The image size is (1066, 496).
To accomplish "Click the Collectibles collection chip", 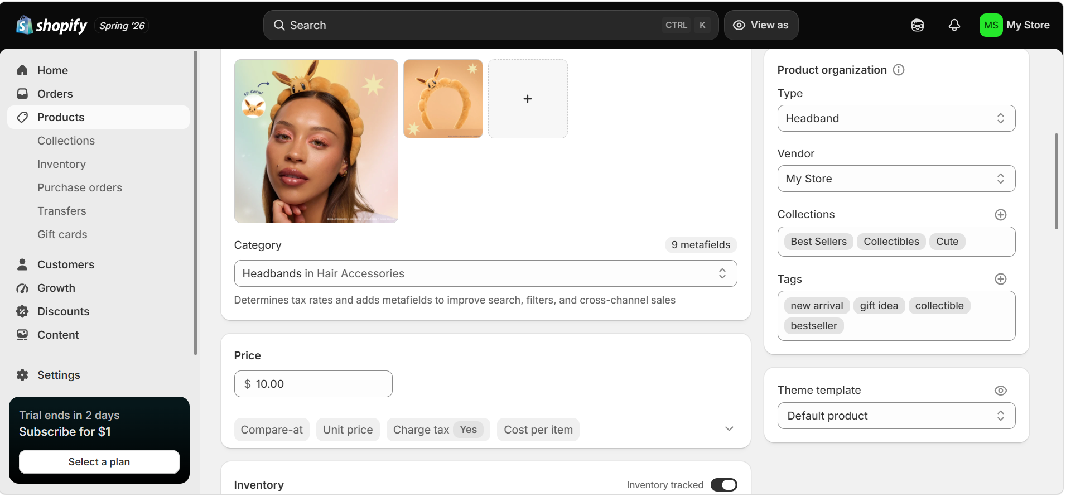I will (x=891, y=242).
